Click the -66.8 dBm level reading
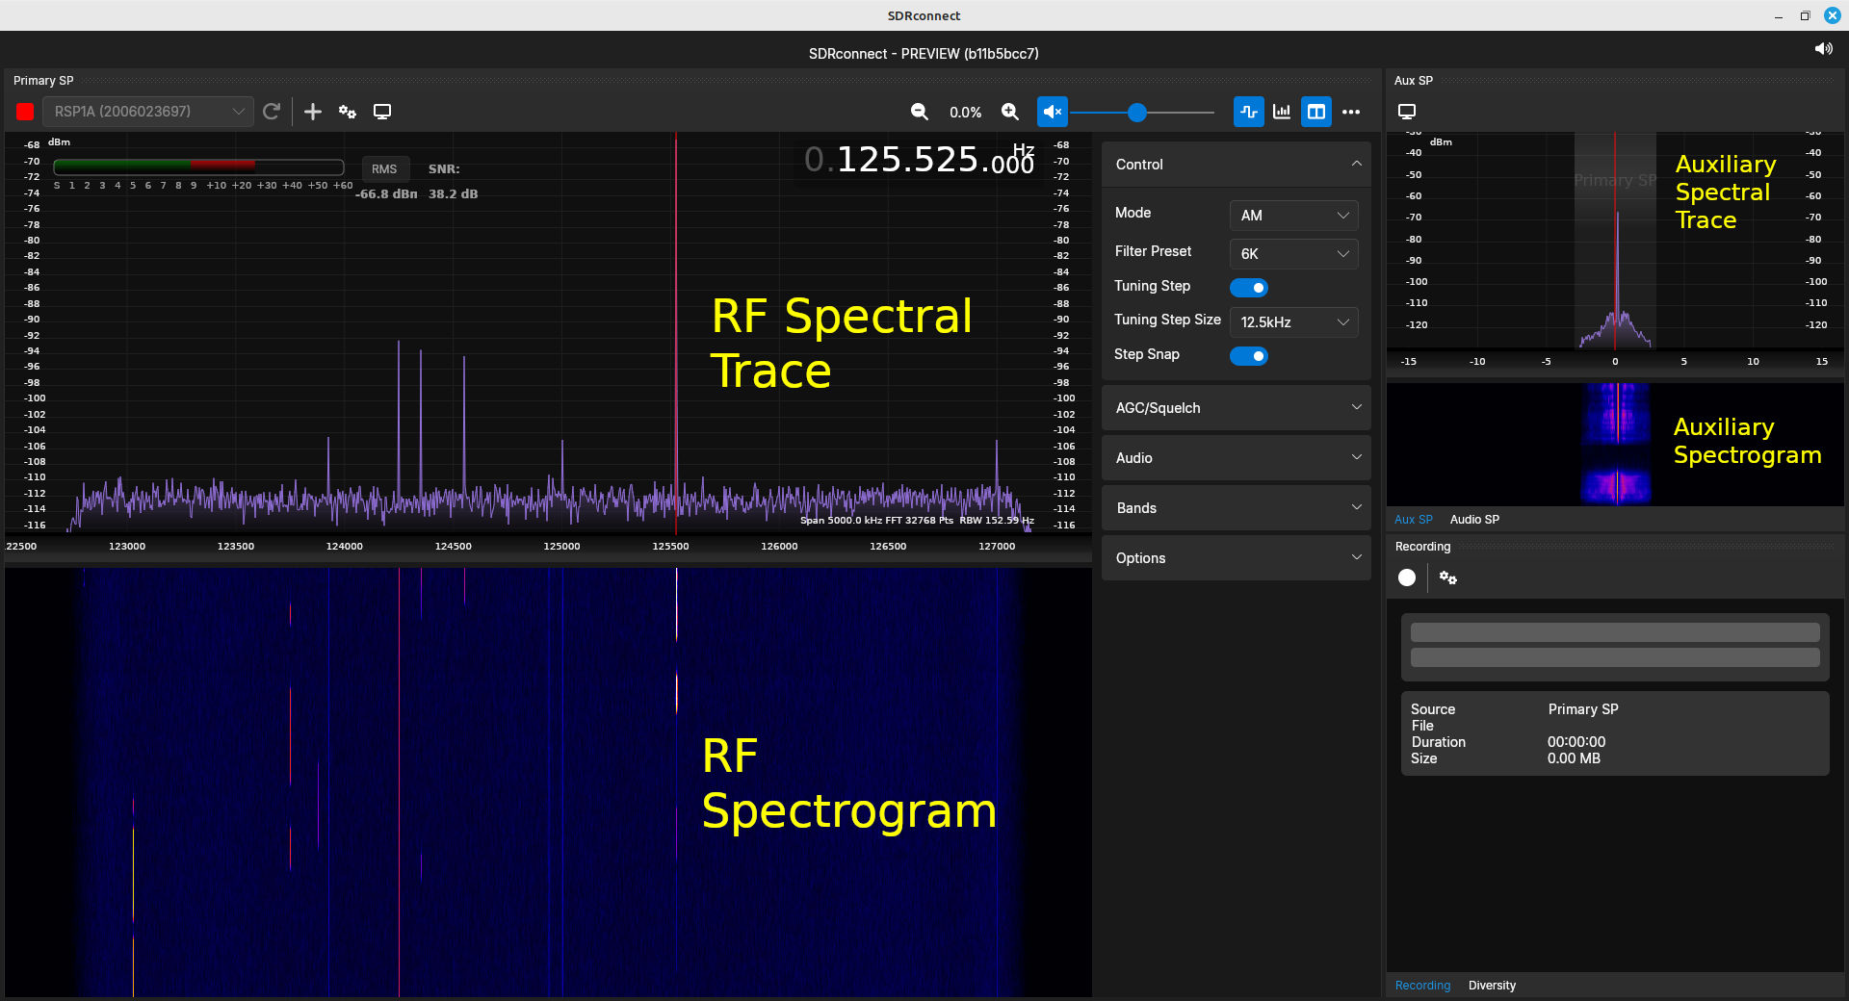The image size is (1849, 1001). [386, 193]
